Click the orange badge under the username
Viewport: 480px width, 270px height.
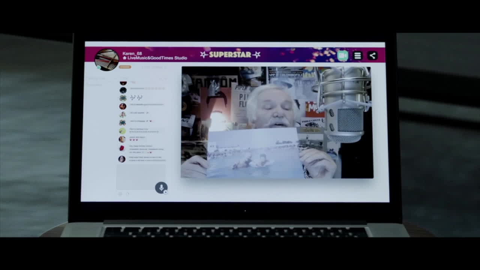click(125, 67)
